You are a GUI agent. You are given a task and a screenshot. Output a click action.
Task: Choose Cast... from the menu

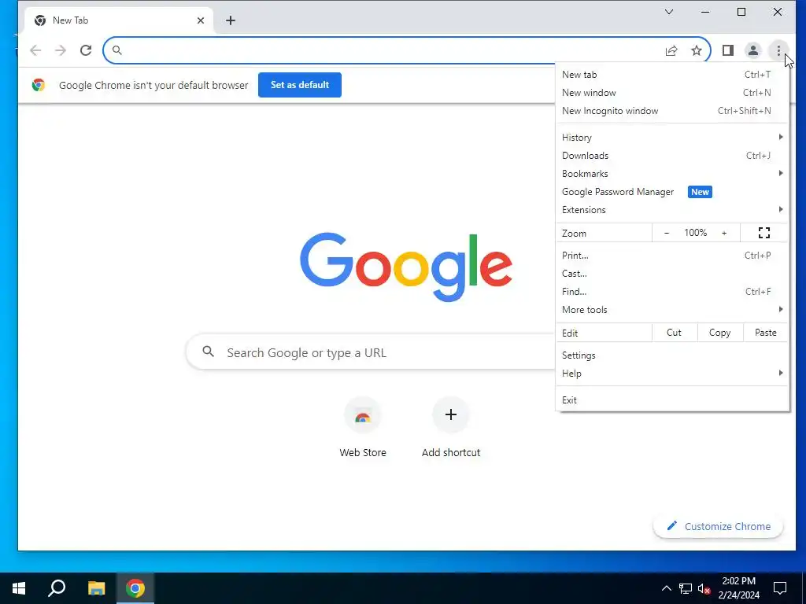(672, 273)
